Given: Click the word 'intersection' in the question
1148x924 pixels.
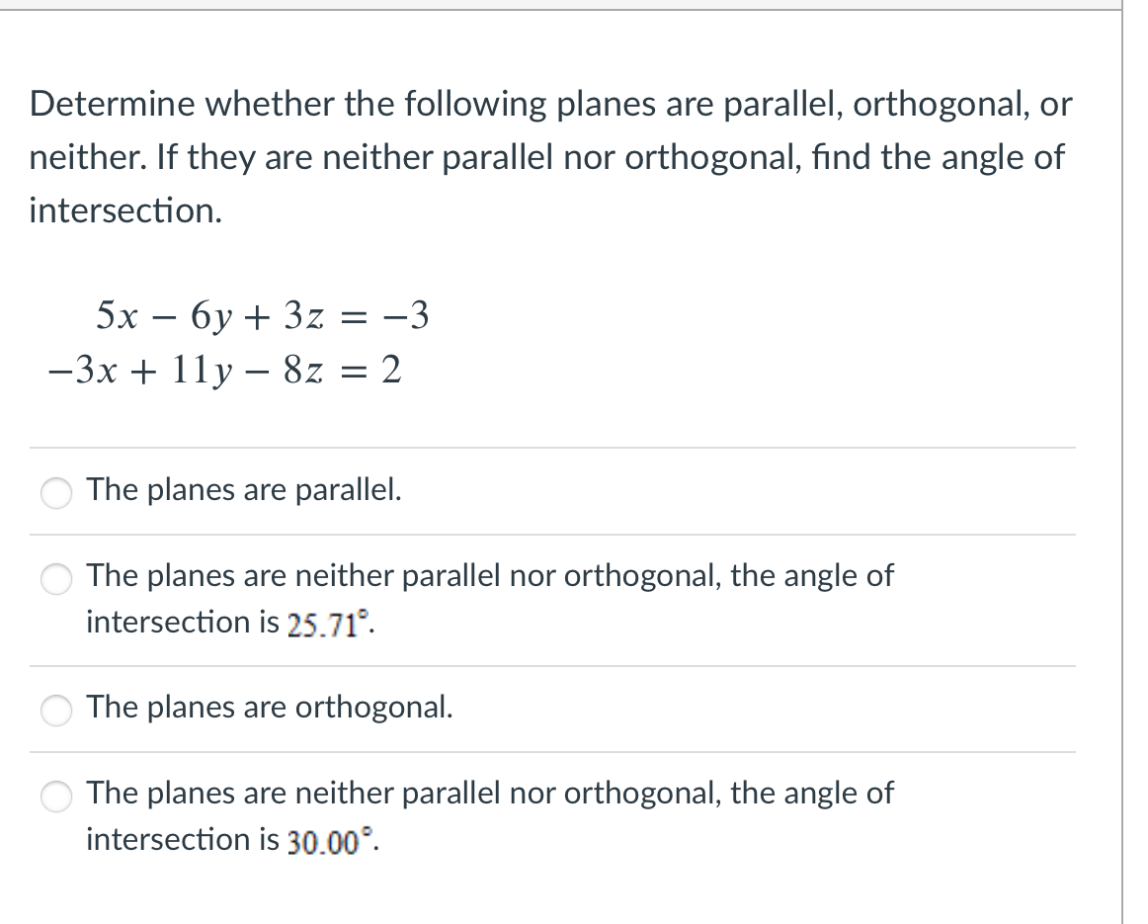Looking at the screenshot, I should [x=124, y=210].
